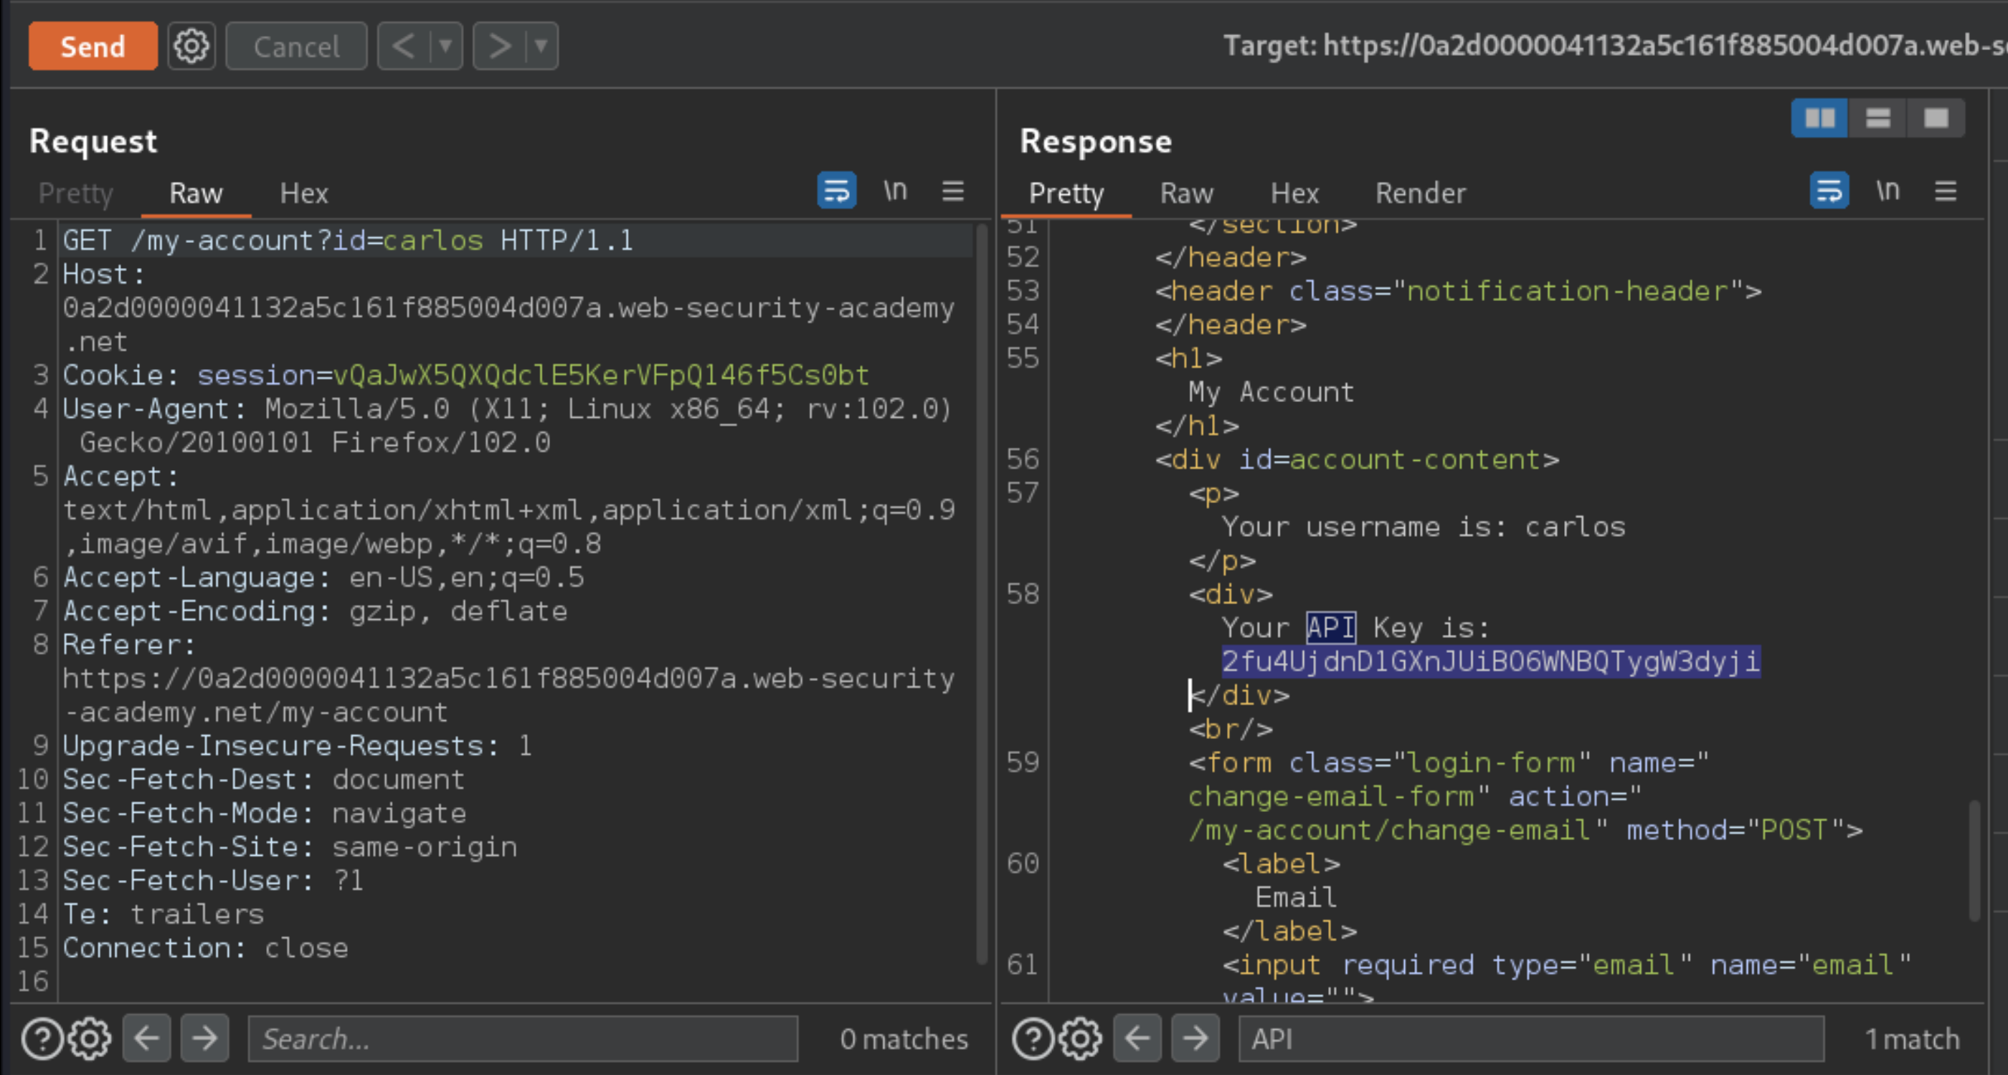
Task: Open the back history dropdown arrow
Action: [446, 47]
